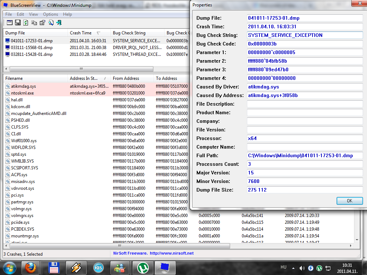Sort by Bug Check String column header

(x=138, y=33)
